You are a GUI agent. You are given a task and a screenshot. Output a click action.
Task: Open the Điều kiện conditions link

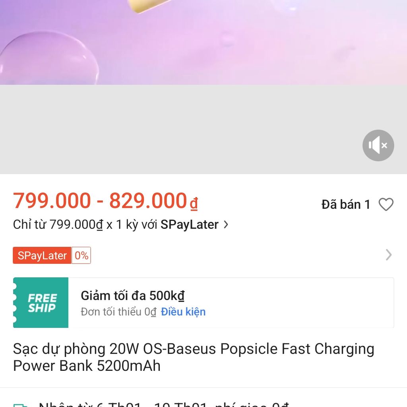tap(183, 312)
